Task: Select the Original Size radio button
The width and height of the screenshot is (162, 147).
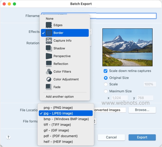Action: pos(106,78)
